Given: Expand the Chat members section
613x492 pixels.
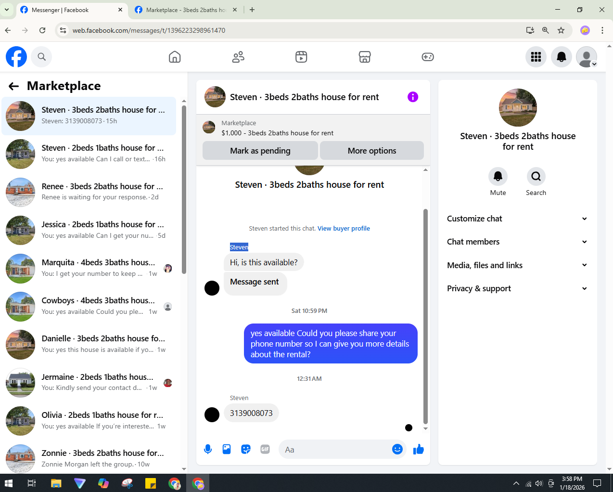Looking at the screenshot, I should [x=517, y=242].
